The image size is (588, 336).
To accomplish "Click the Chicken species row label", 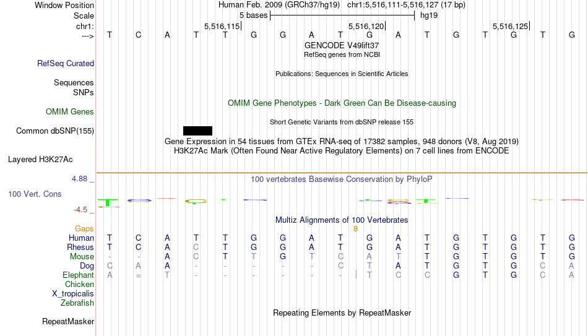I will (79, 284).
